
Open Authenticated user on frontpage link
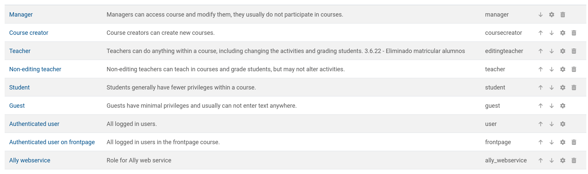pyautogui.click(x=52, y=142)
